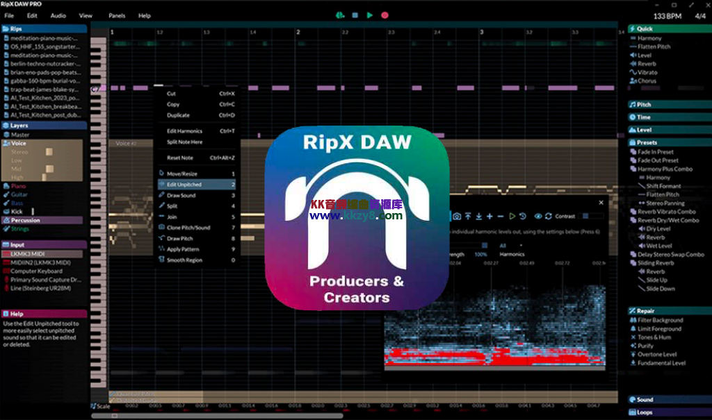Click the upload arrow icon in harmonic editor
712x420 pixels.
[468, 217]
